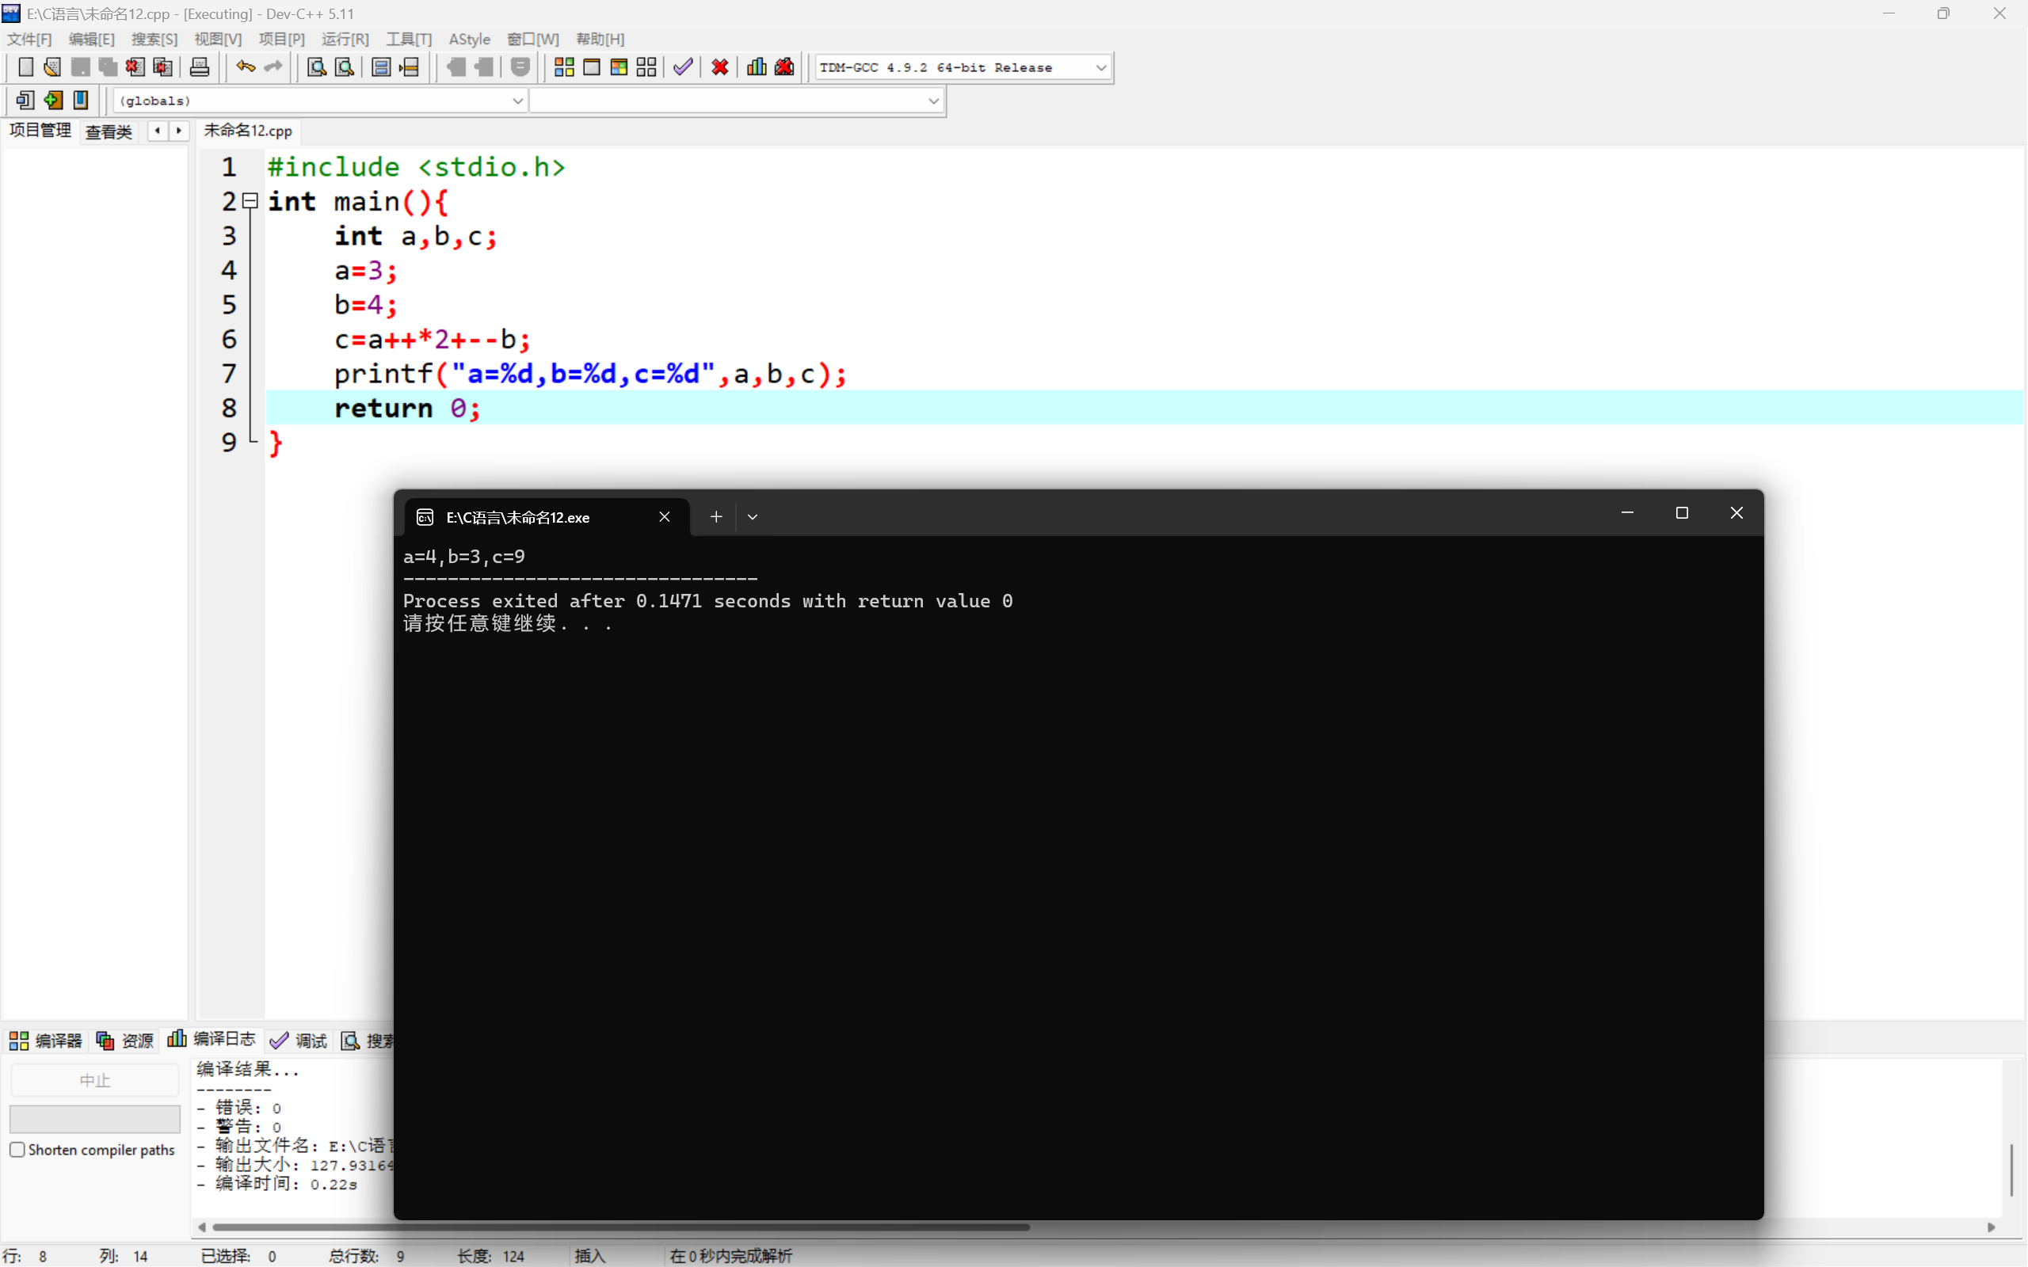The width and height of the screenshot is (2028, 1267).
Task: Click the bar chart profile analysis icon
Action: point(757,67)
